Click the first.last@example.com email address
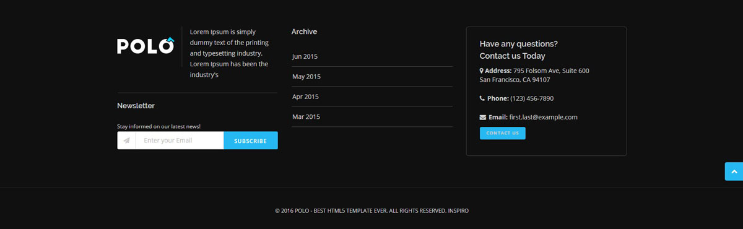Image resolution: width=743 pixels, height=229 pixels. point(544,117)
